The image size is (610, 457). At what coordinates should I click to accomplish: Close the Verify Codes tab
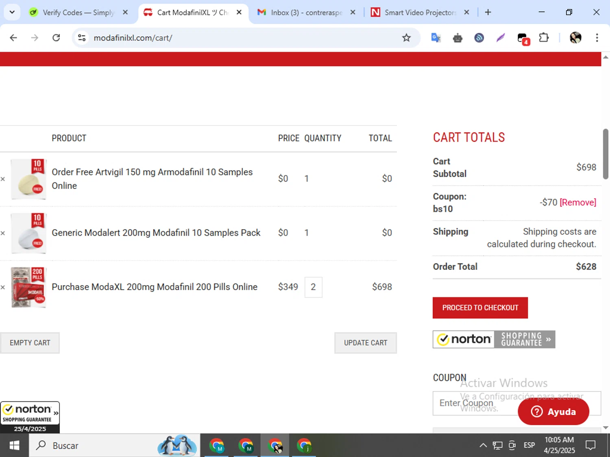pos(125,12)
